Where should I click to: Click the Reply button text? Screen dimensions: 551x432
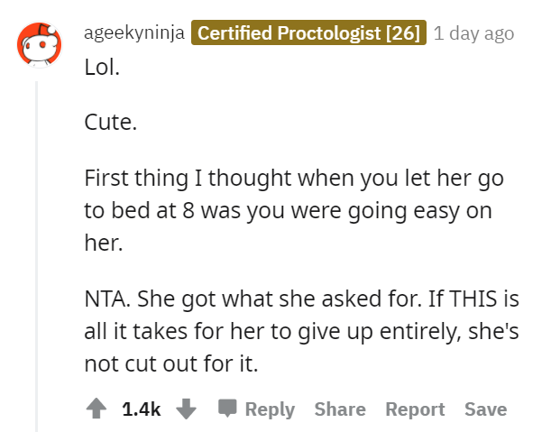(x=270, y=409)
